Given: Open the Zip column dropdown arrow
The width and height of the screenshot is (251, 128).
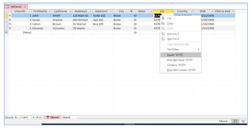Looking at the screenshot, I should (172, 11).
